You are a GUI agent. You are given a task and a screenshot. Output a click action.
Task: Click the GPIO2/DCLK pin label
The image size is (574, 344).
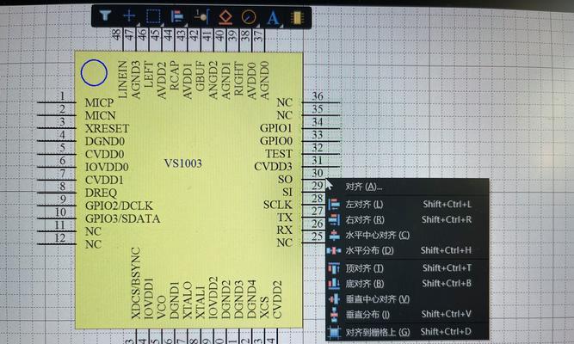point(119,206)
